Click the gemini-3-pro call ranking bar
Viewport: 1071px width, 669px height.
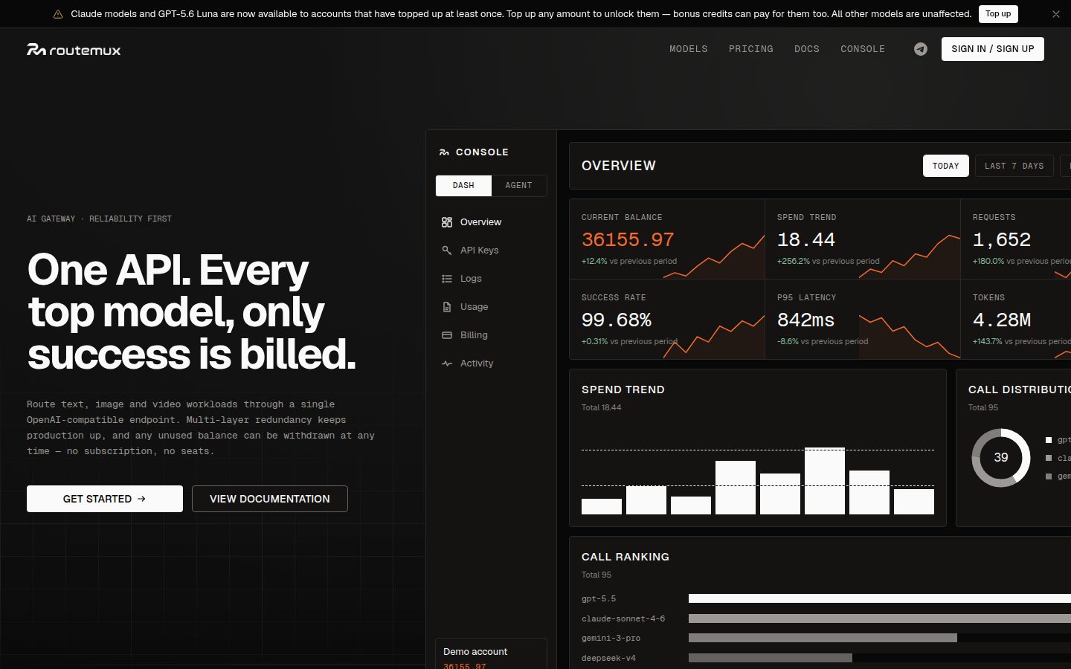823,638
